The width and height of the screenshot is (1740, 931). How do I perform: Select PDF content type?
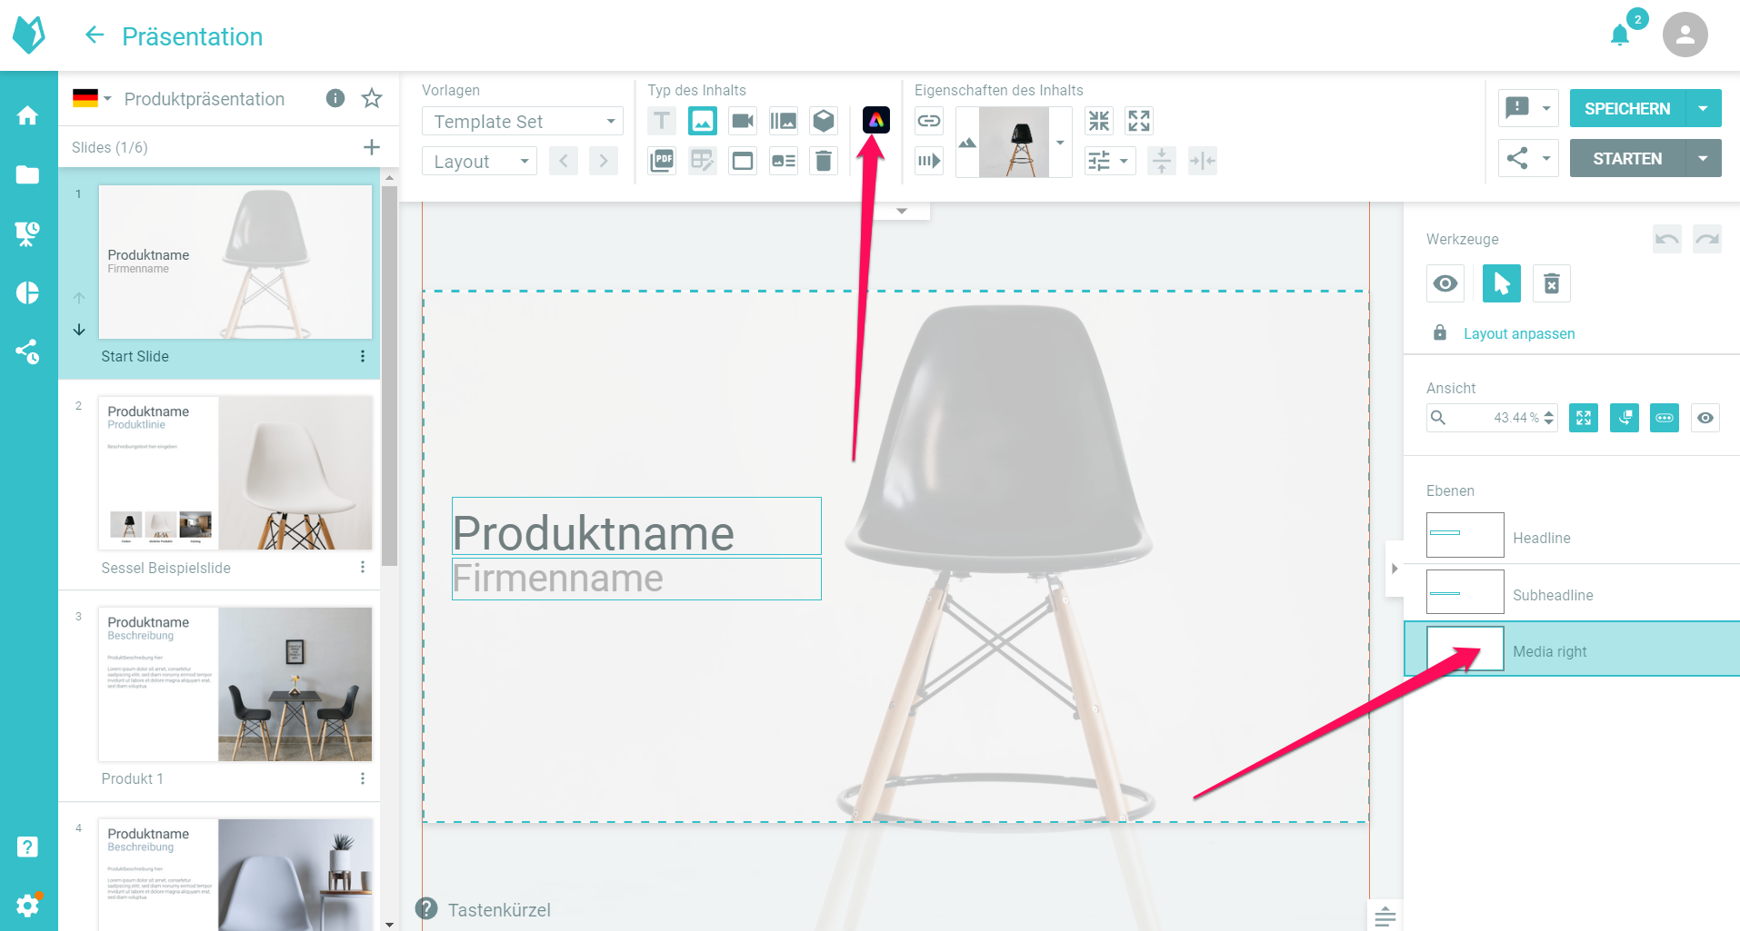662,161
